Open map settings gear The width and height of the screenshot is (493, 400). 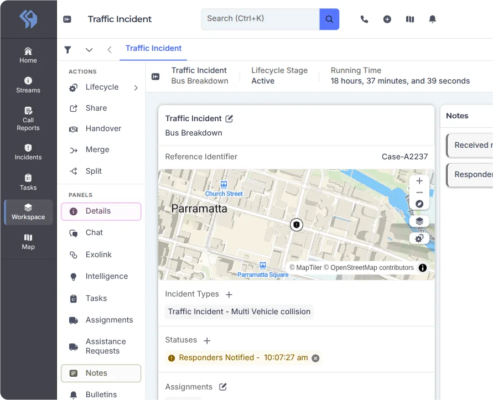click(419, 238)
